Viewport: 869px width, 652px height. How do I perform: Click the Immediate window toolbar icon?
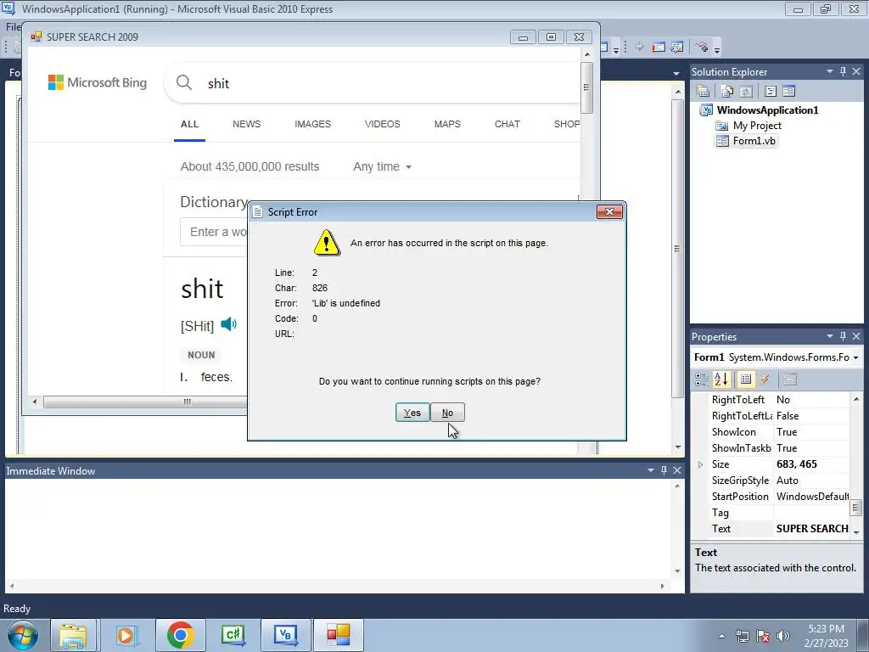659,48
